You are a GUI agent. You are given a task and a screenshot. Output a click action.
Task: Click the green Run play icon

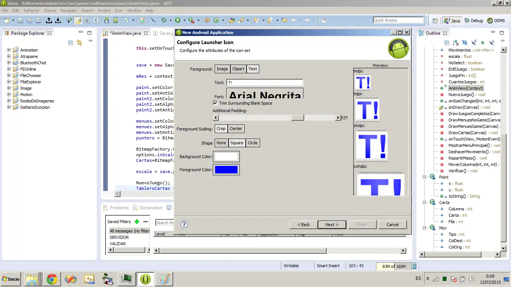(178, 21)
